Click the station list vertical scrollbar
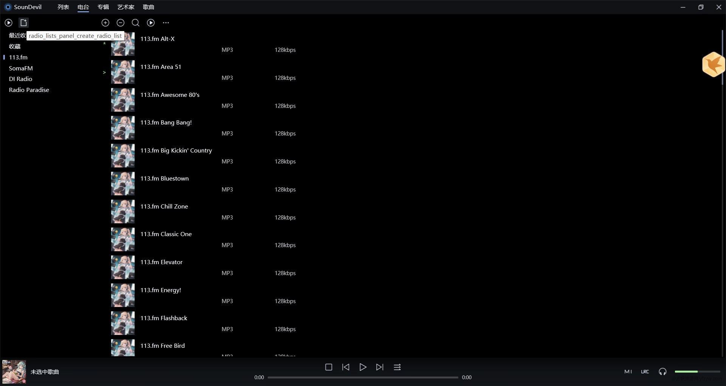 click(722, 58)
